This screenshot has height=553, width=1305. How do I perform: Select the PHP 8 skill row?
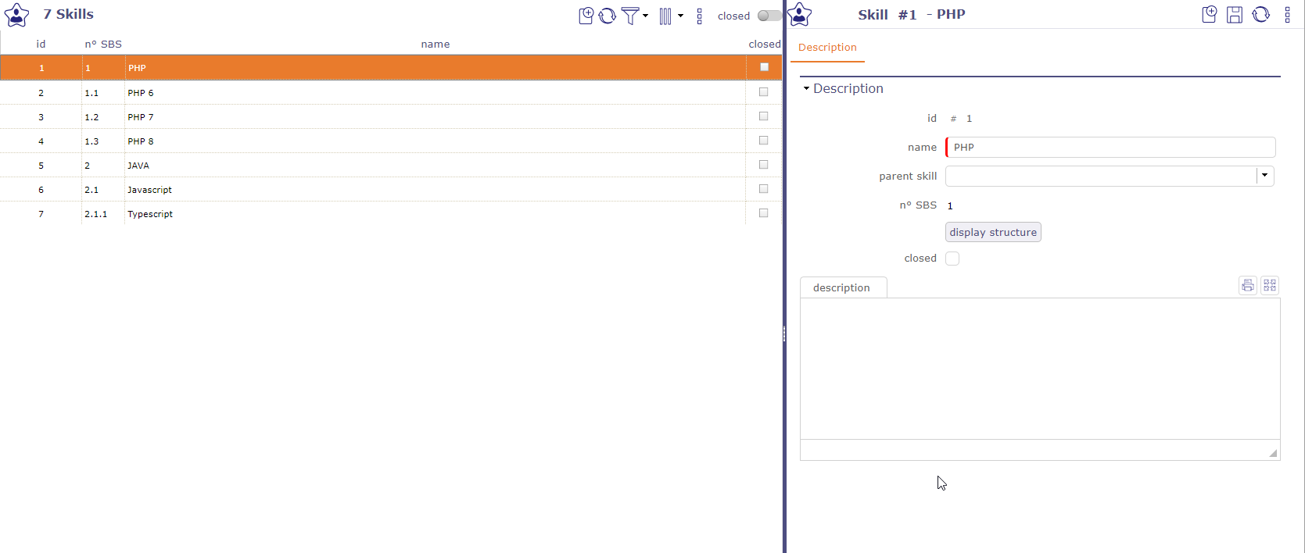pos(391,141)
